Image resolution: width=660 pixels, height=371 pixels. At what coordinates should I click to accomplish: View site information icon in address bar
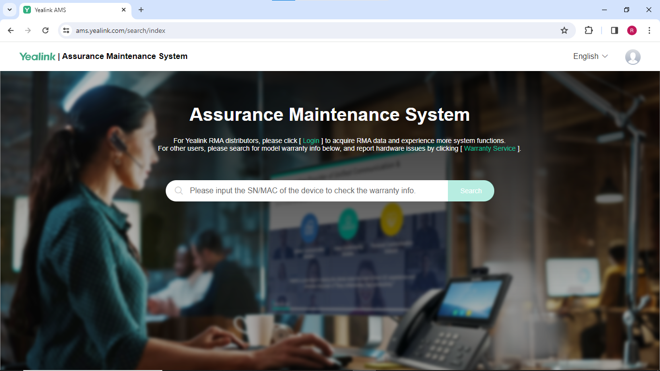67,30
